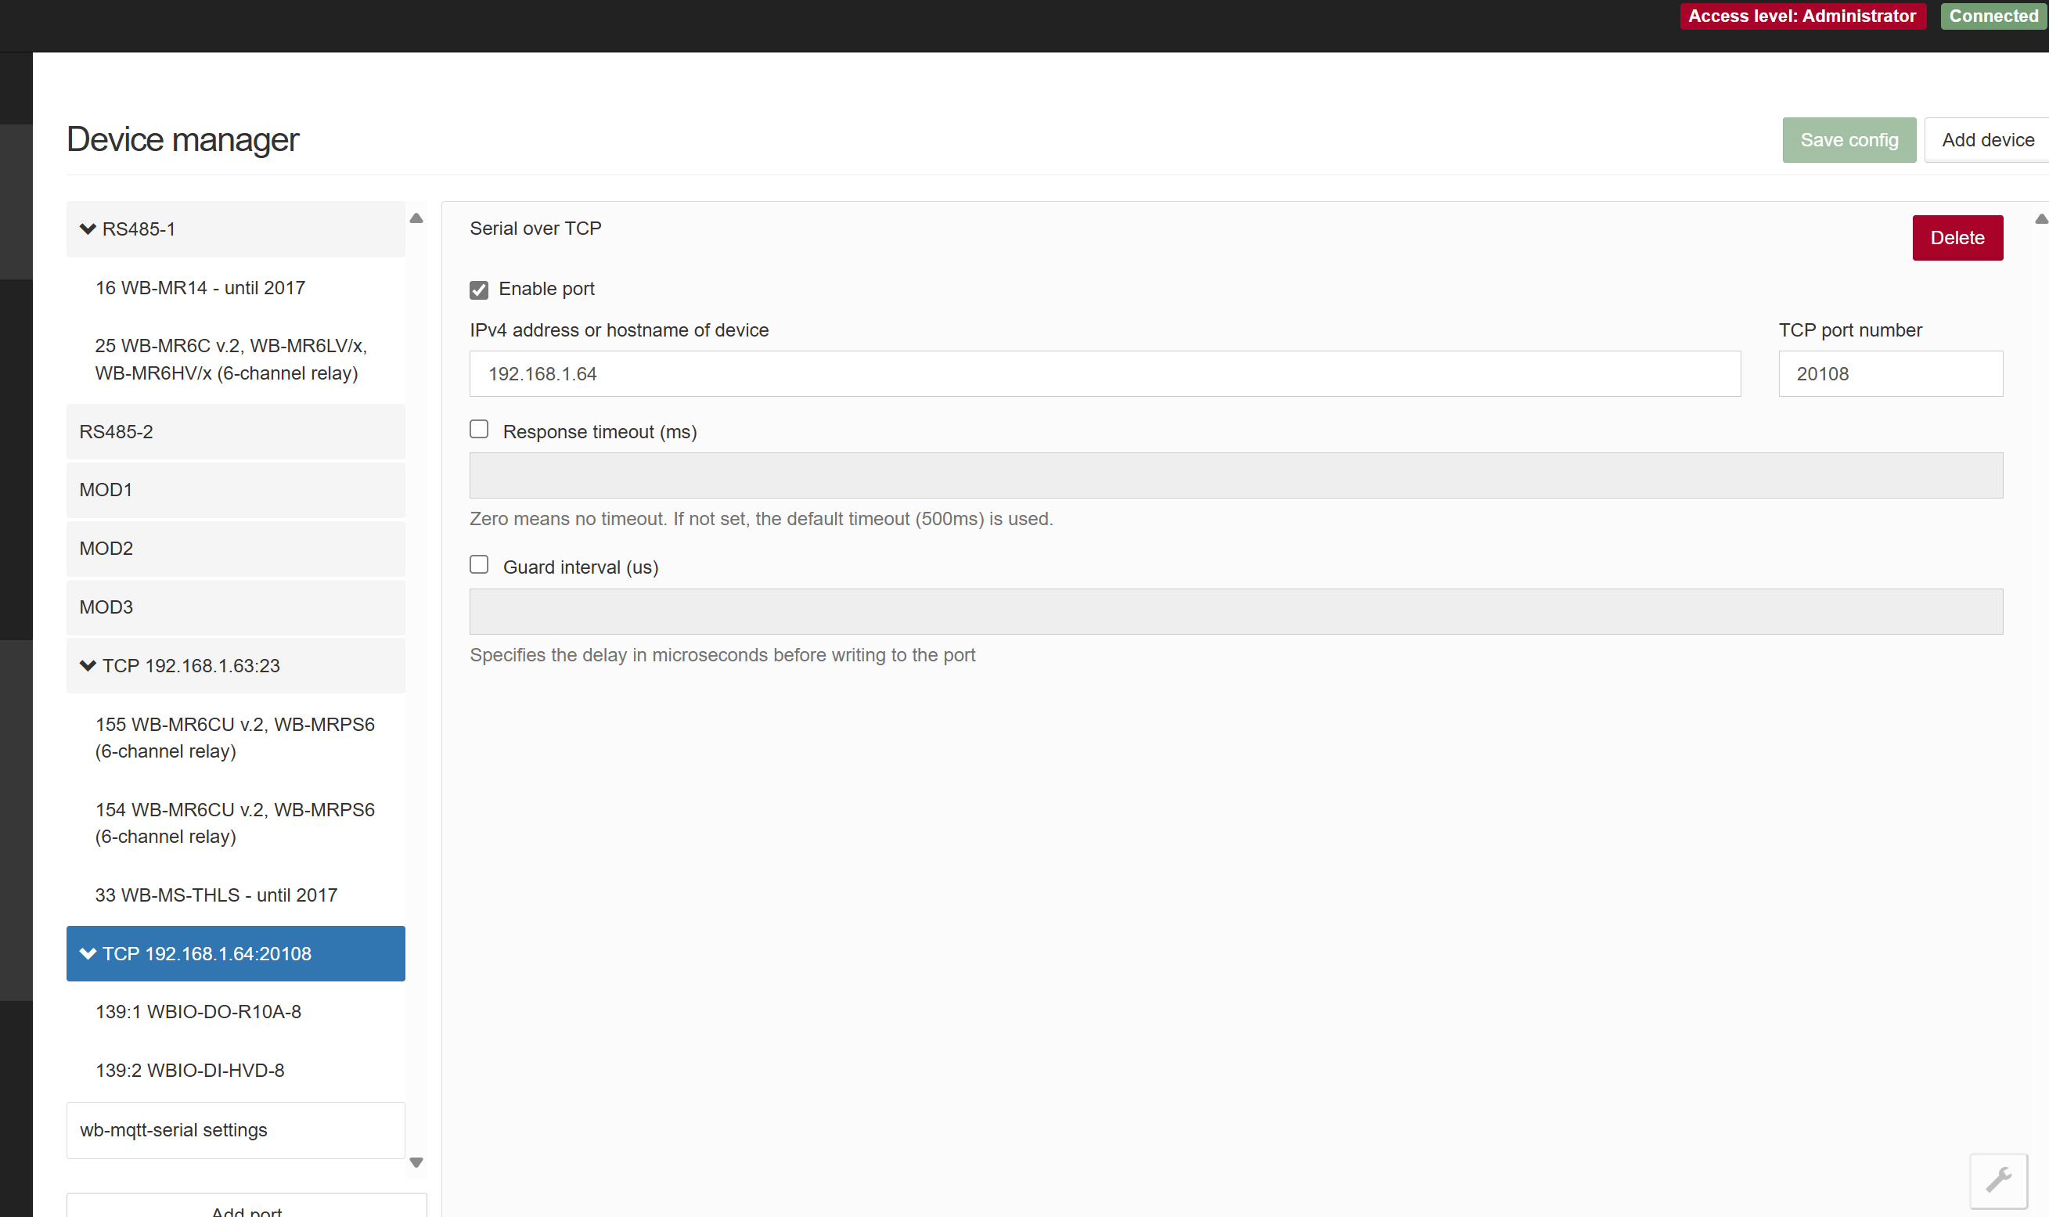Open wb-mqtt-serial settings

pos(236,1129)
